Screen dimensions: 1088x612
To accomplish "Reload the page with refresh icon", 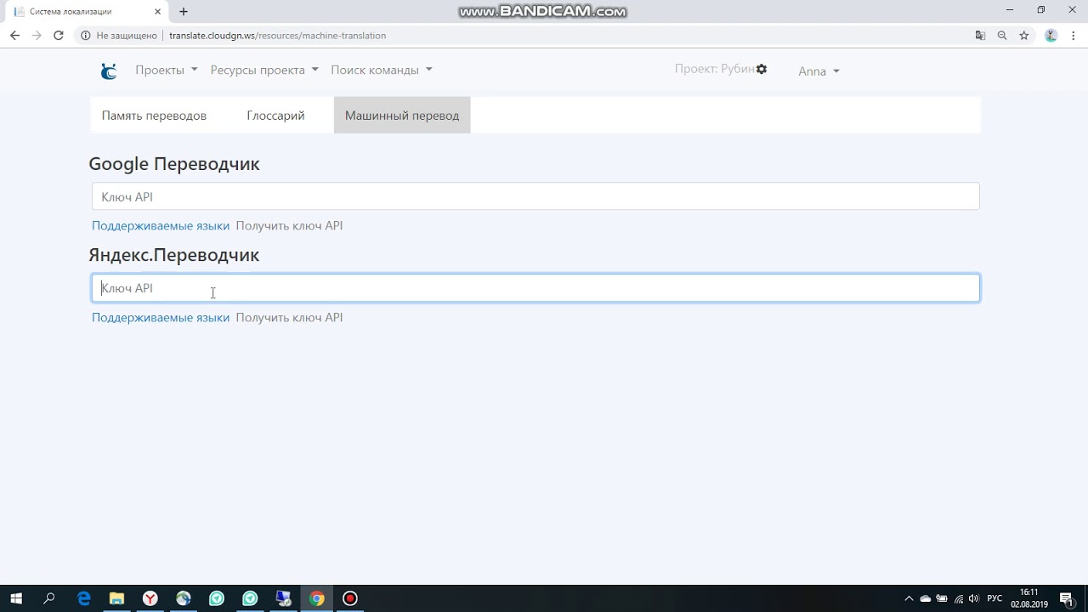I will [x=59, y=36].
